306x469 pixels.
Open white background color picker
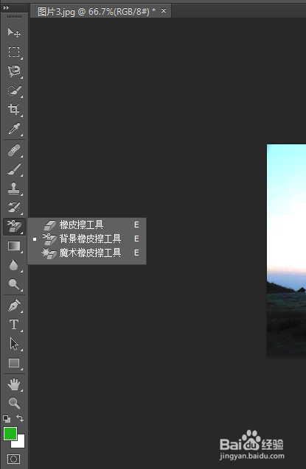21,443
